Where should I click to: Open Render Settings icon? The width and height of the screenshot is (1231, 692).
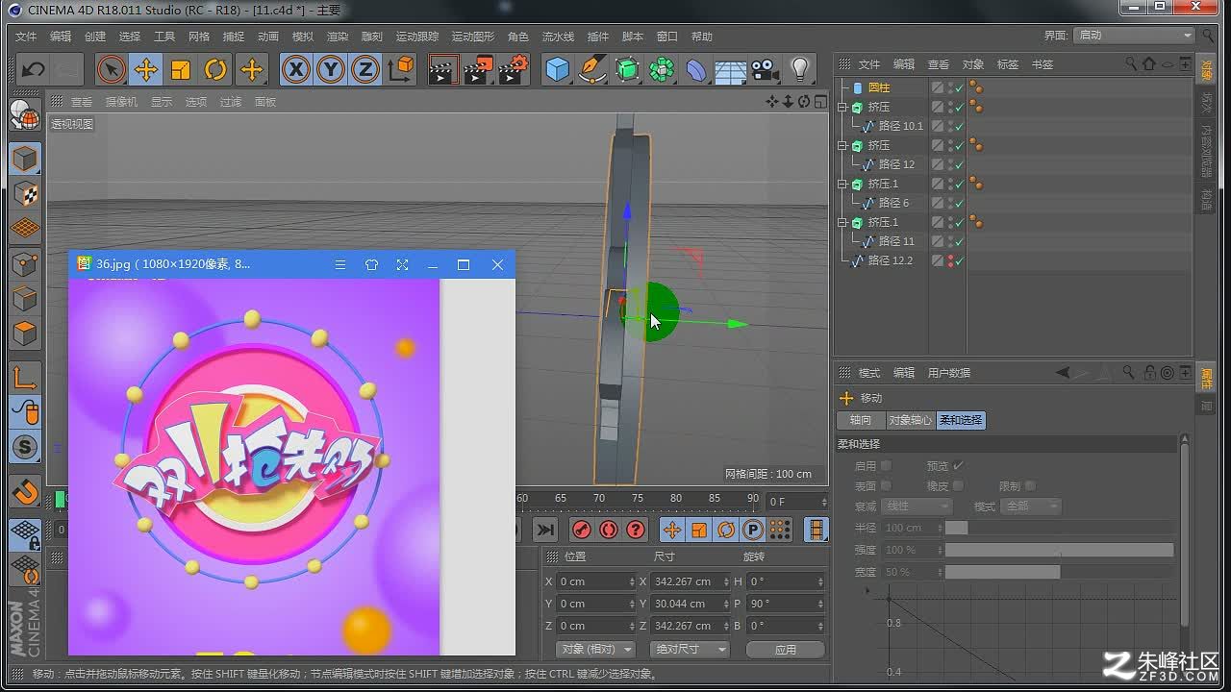point(514,69)
